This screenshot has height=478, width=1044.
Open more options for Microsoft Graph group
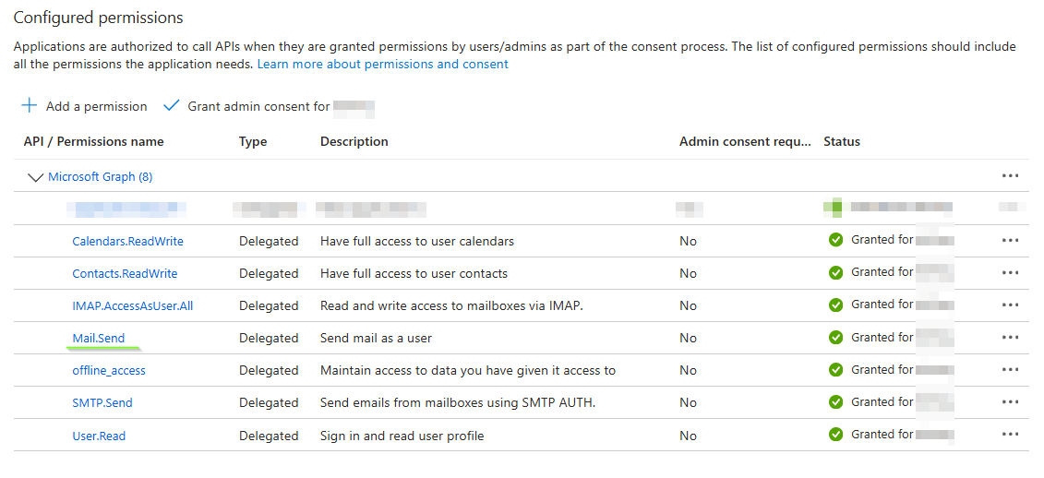tap(1010, 175)
